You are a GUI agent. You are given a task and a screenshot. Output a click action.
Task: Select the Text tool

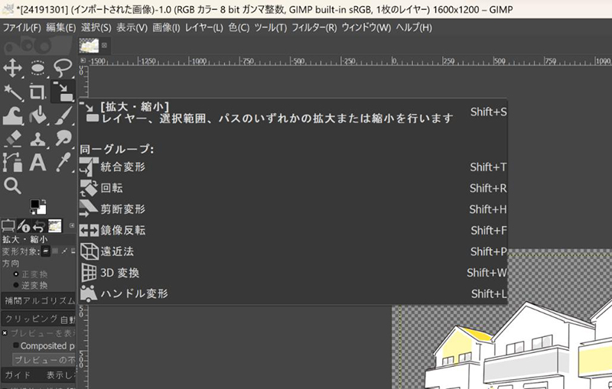pyautogui.click(x=37, y=162)
